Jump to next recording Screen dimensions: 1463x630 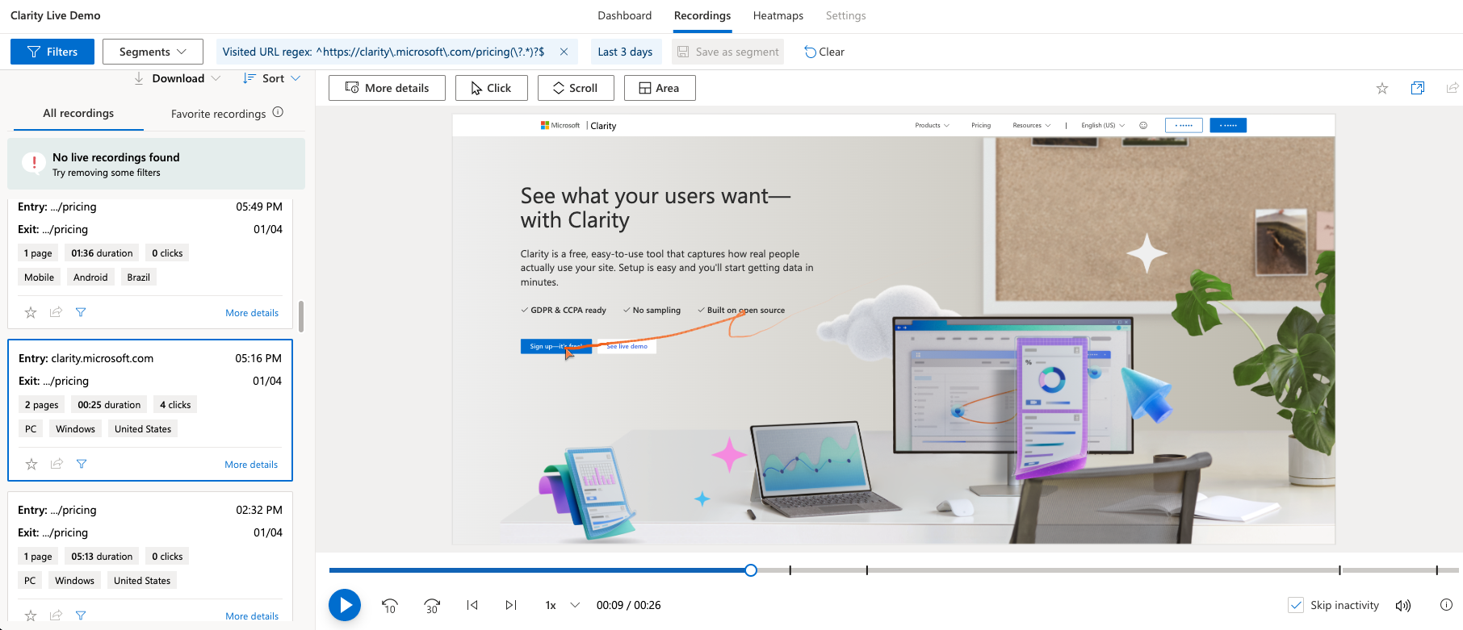pos(511,605)
